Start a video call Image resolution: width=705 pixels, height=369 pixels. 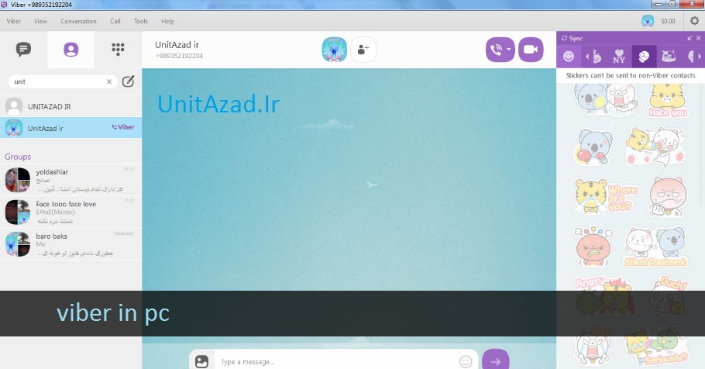point(531,50)
